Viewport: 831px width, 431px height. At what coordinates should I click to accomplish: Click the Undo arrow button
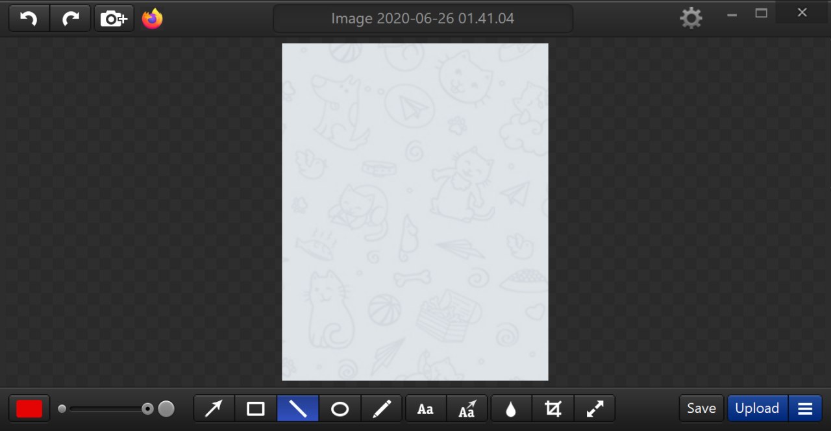pos(29,19)
